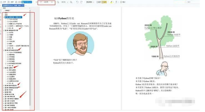Collapse the 第2章 chapter node
205x112 pixels.
pyautogui.click(x=4, y=30)
